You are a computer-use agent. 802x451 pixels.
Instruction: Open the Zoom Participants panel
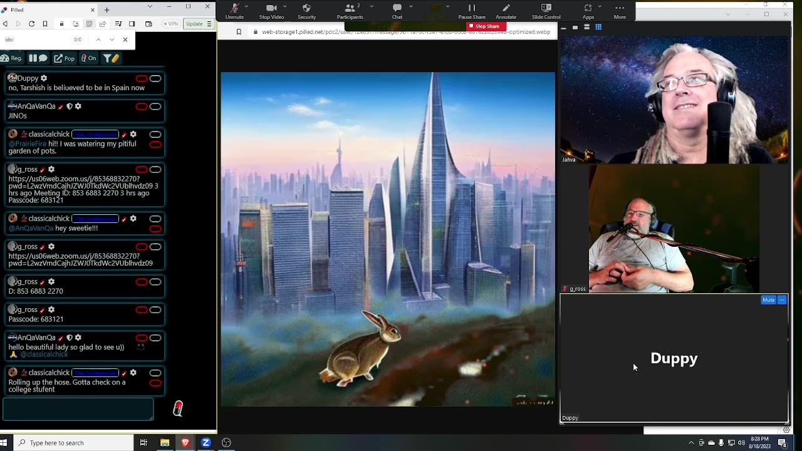pyautogui.click(x=350, y=11)
